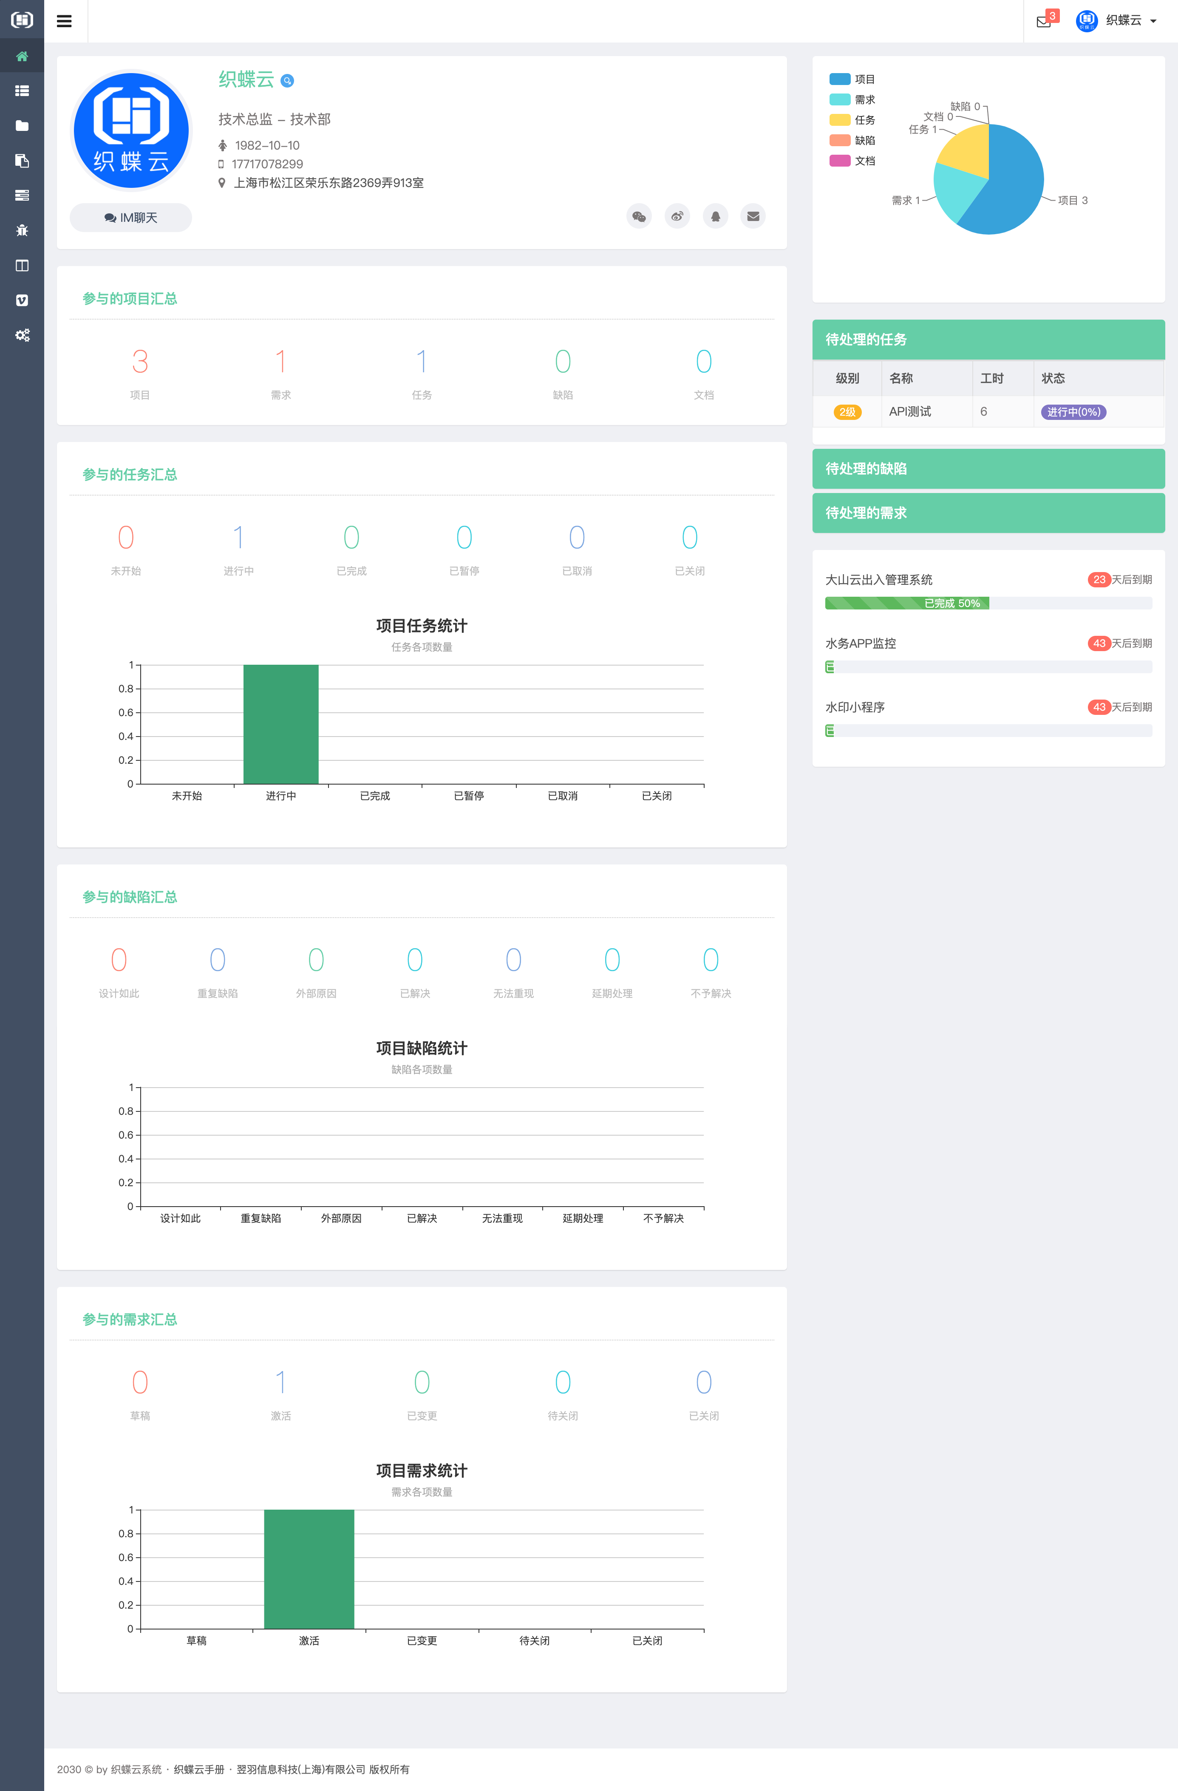Click the WeChat contact icon

click(x=639, y=217)
